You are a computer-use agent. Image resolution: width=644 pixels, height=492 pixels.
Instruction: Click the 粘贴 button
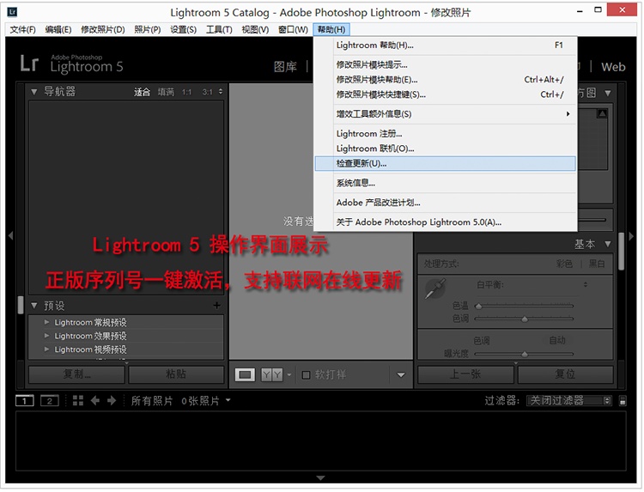(176, 374)
